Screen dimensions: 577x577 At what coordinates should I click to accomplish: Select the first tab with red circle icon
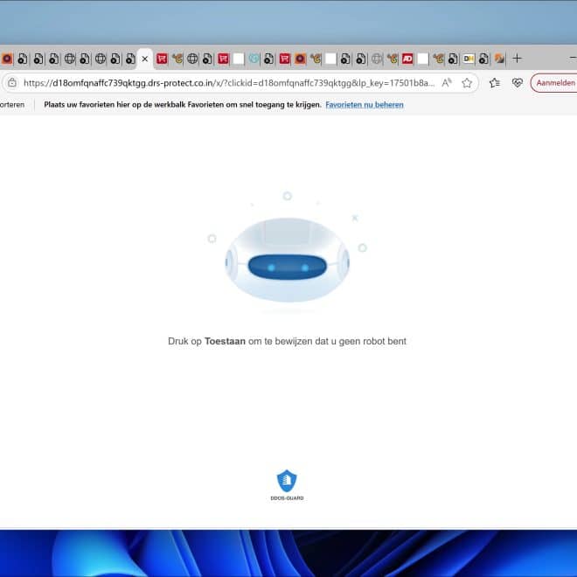[7, 59]
